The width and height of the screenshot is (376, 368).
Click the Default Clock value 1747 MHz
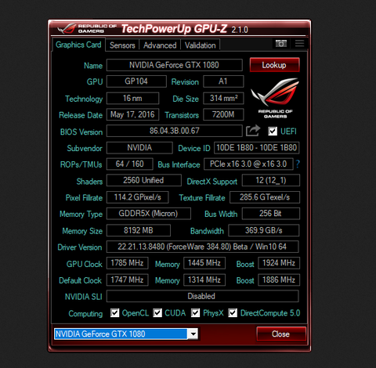tap(127, 280)
